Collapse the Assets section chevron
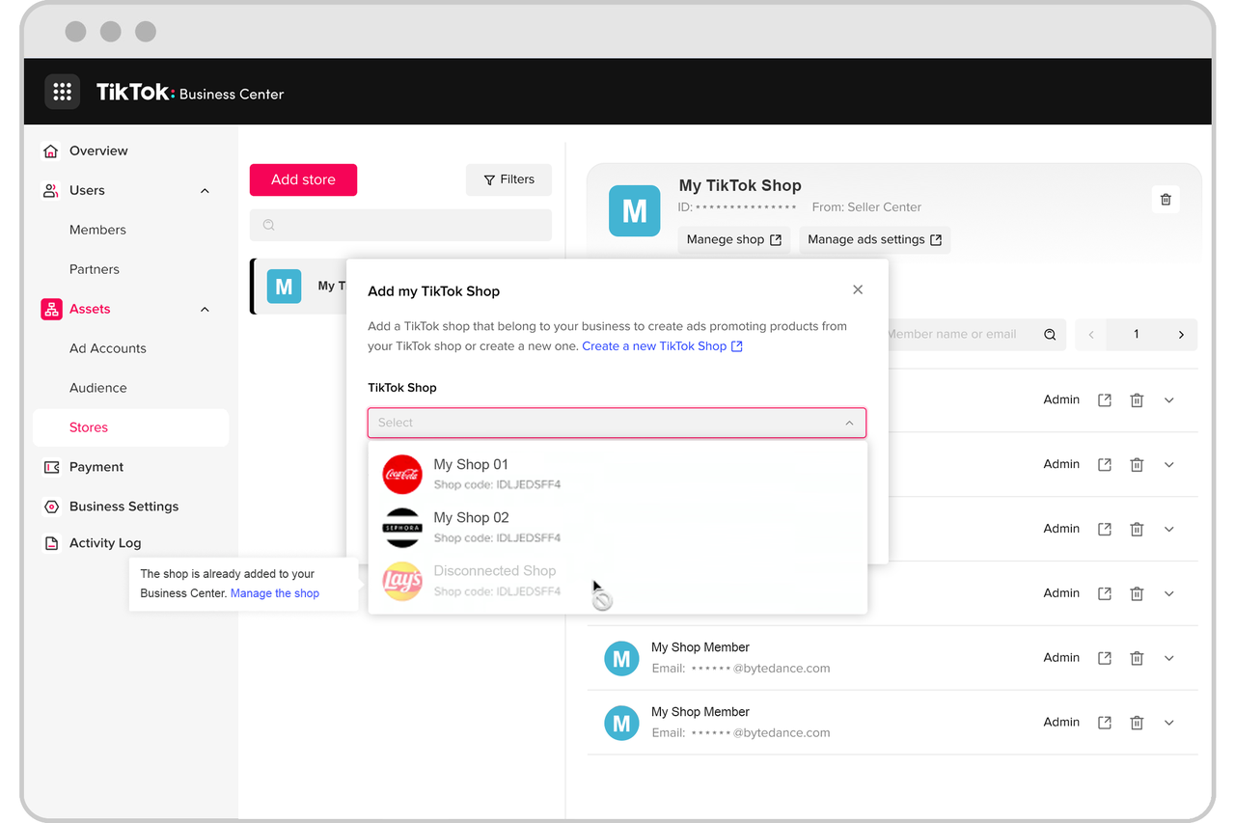This screenshot has height=823, width=1235. (x=205, y=310)
